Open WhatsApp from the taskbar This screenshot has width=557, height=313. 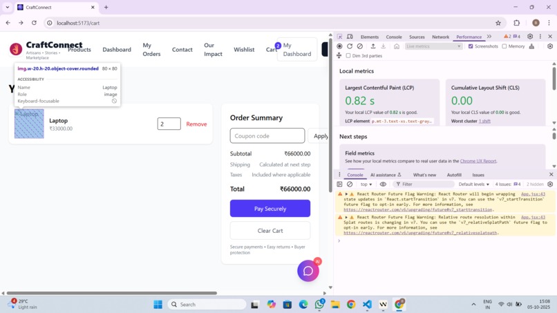319,304
